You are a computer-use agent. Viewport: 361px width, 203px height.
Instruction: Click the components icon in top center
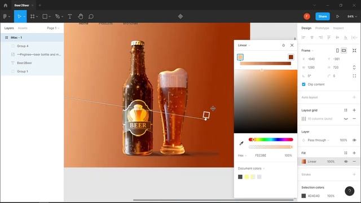pyautogui.click(x=180, y=16)
